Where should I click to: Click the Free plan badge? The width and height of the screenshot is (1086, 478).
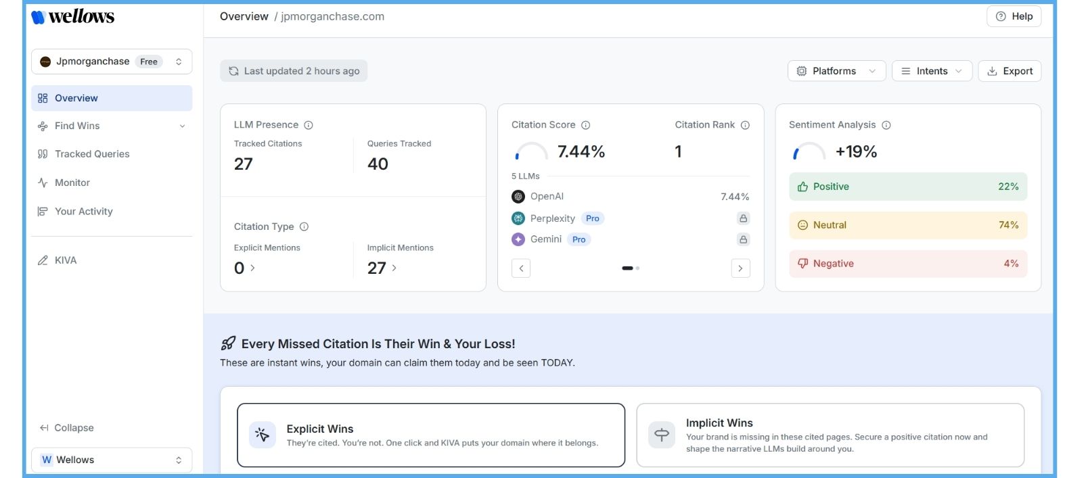tap(149, 62)
